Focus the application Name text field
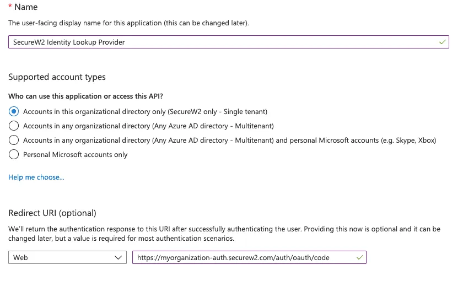This screenshot has width=463, height=281. [x=220, y=42]
